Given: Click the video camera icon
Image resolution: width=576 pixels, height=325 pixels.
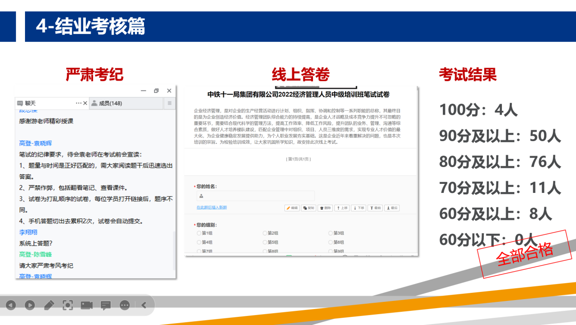Looking at the screenshot, I should 87,305.
